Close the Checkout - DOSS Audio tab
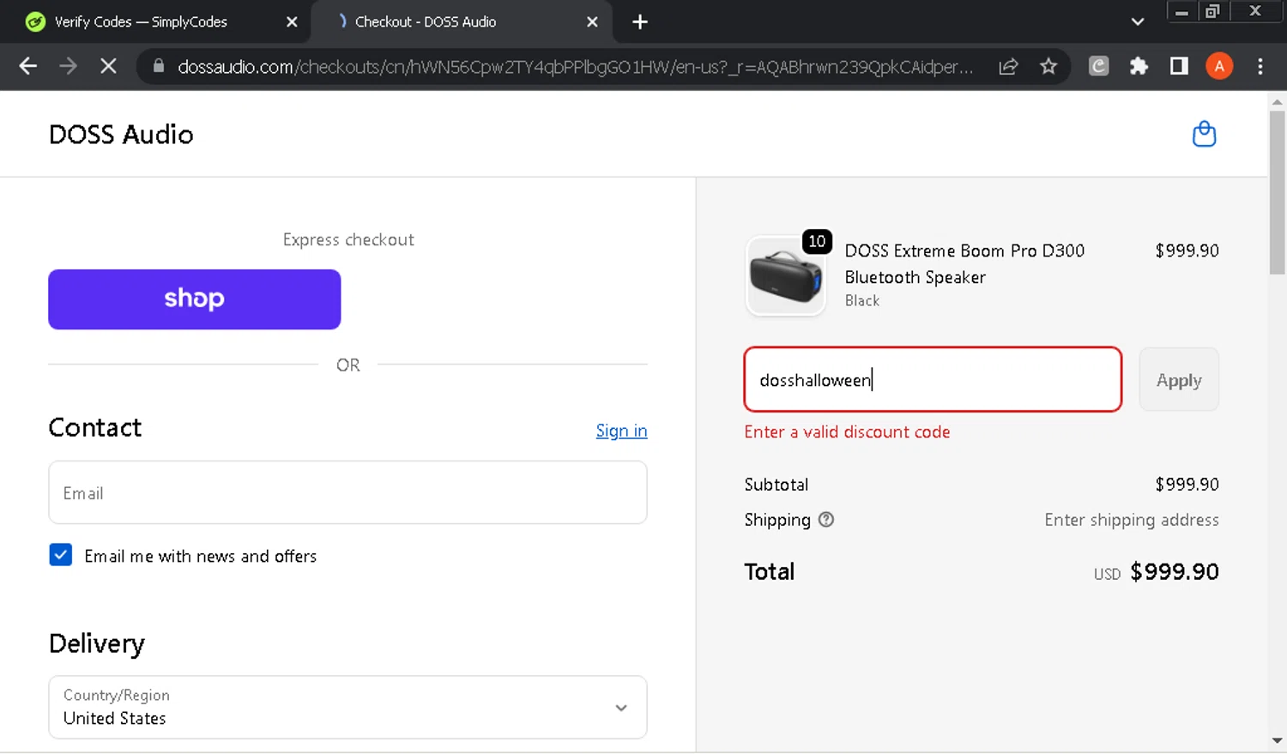 click(592, 21)
